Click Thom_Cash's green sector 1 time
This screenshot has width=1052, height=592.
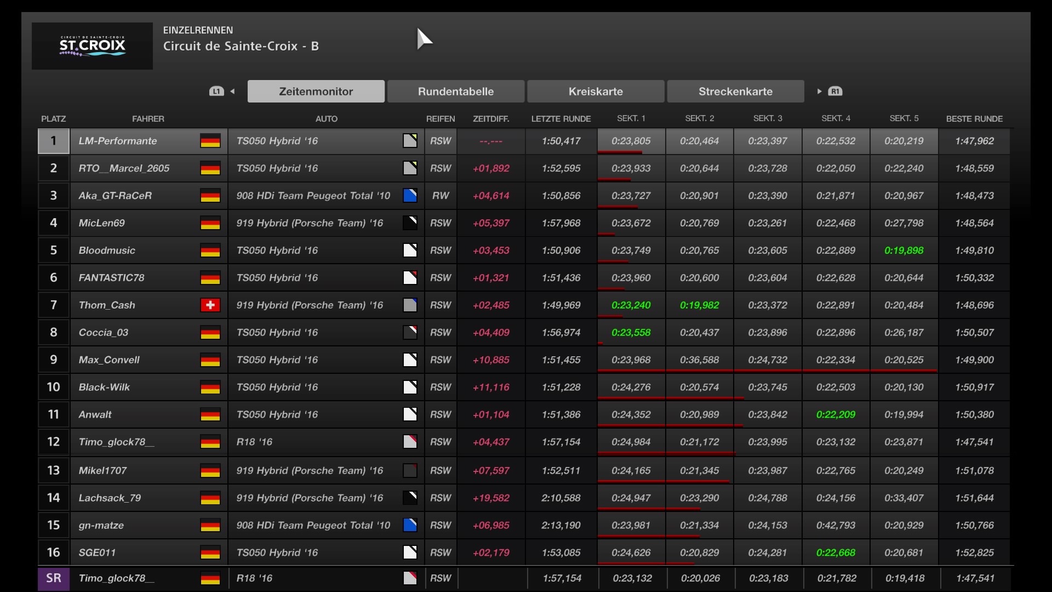631,305
